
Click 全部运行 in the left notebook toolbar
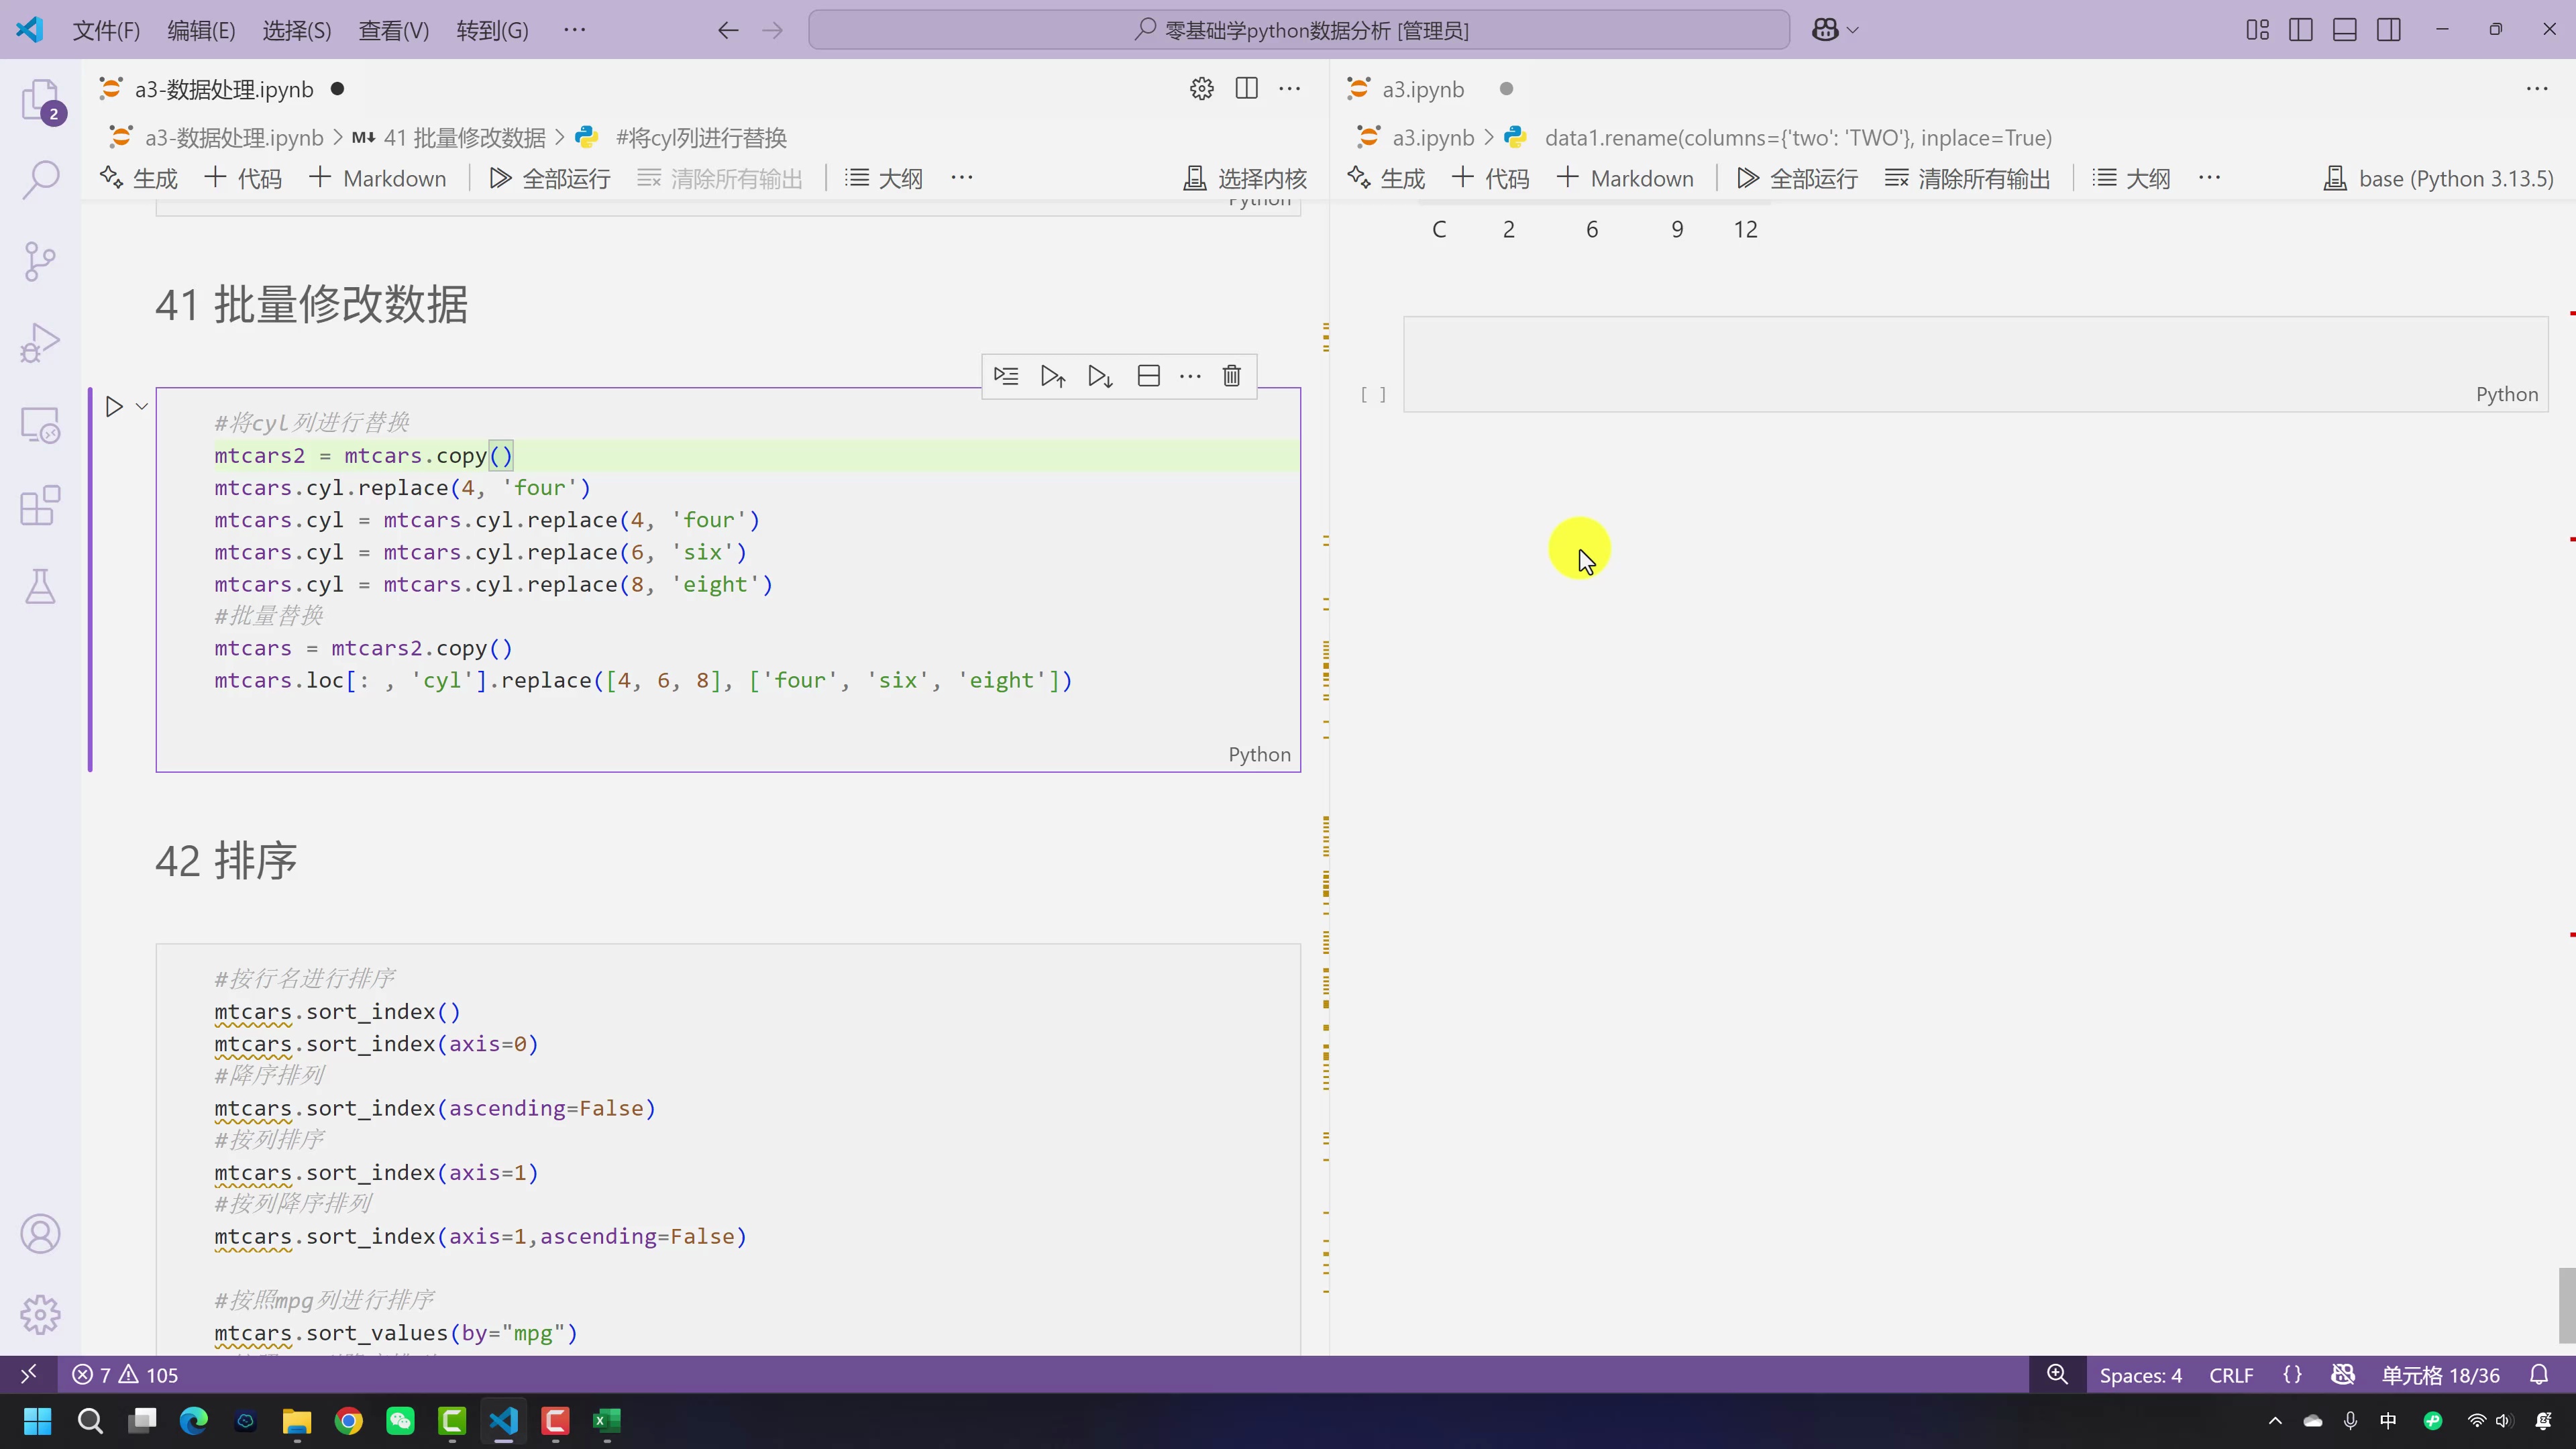tap(550, 178)
